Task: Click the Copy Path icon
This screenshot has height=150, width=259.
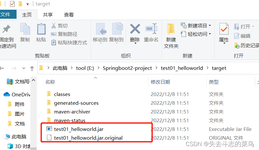Action: pyautogui.click(x=54, y=34)
